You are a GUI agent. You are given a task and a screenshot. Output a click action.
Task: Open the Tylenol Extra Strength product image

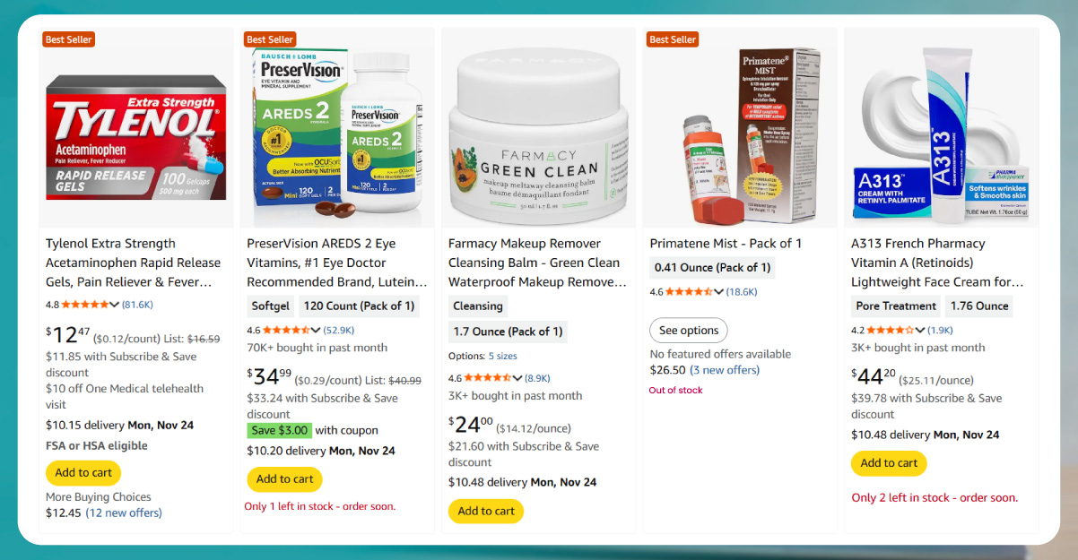136,136
